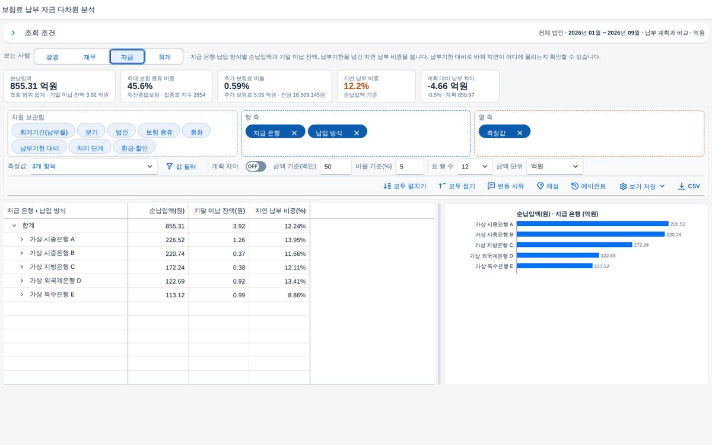Viewport: 712px width, 445px height.
Task: Pick the 법인 dimension chip
Action: [x=122, y=132]
